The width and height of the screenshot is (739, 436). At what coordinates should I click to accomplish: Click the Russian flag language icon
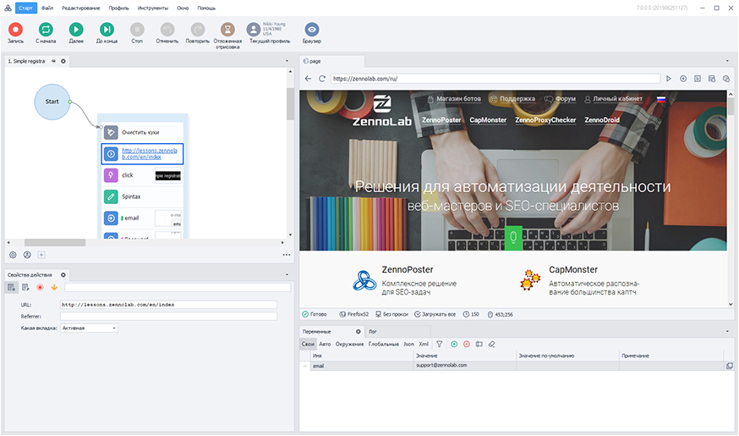[660, 99]
